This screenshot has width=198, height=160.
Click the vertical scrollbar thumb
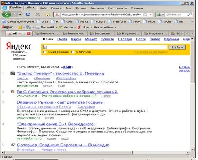click(x=192, y=61)
